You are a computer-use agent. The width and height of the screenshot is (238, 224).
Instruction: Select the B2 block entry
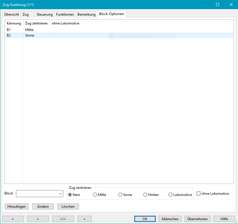9,36
